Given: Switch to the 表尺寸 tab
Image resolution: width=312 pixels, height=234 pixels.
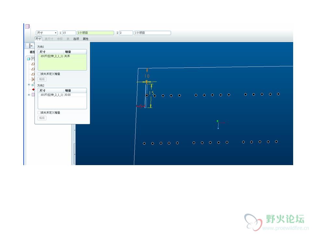Looking at the screenshot, I should point(49,39).
